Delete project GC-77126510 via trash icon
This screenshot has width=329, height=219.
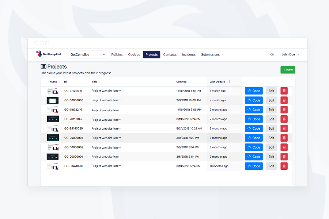(284, 91)
